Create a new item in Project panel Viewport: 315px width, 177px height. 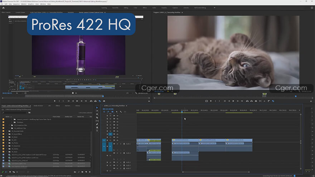(x=86, y=172)
